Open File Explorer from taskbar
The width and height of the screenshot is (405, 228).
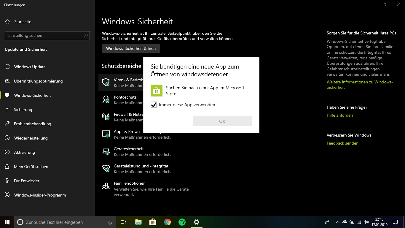coord(138,222)
